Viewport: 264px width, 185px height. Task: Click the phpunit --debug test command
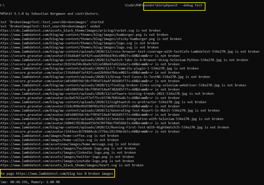click(174, 5)
